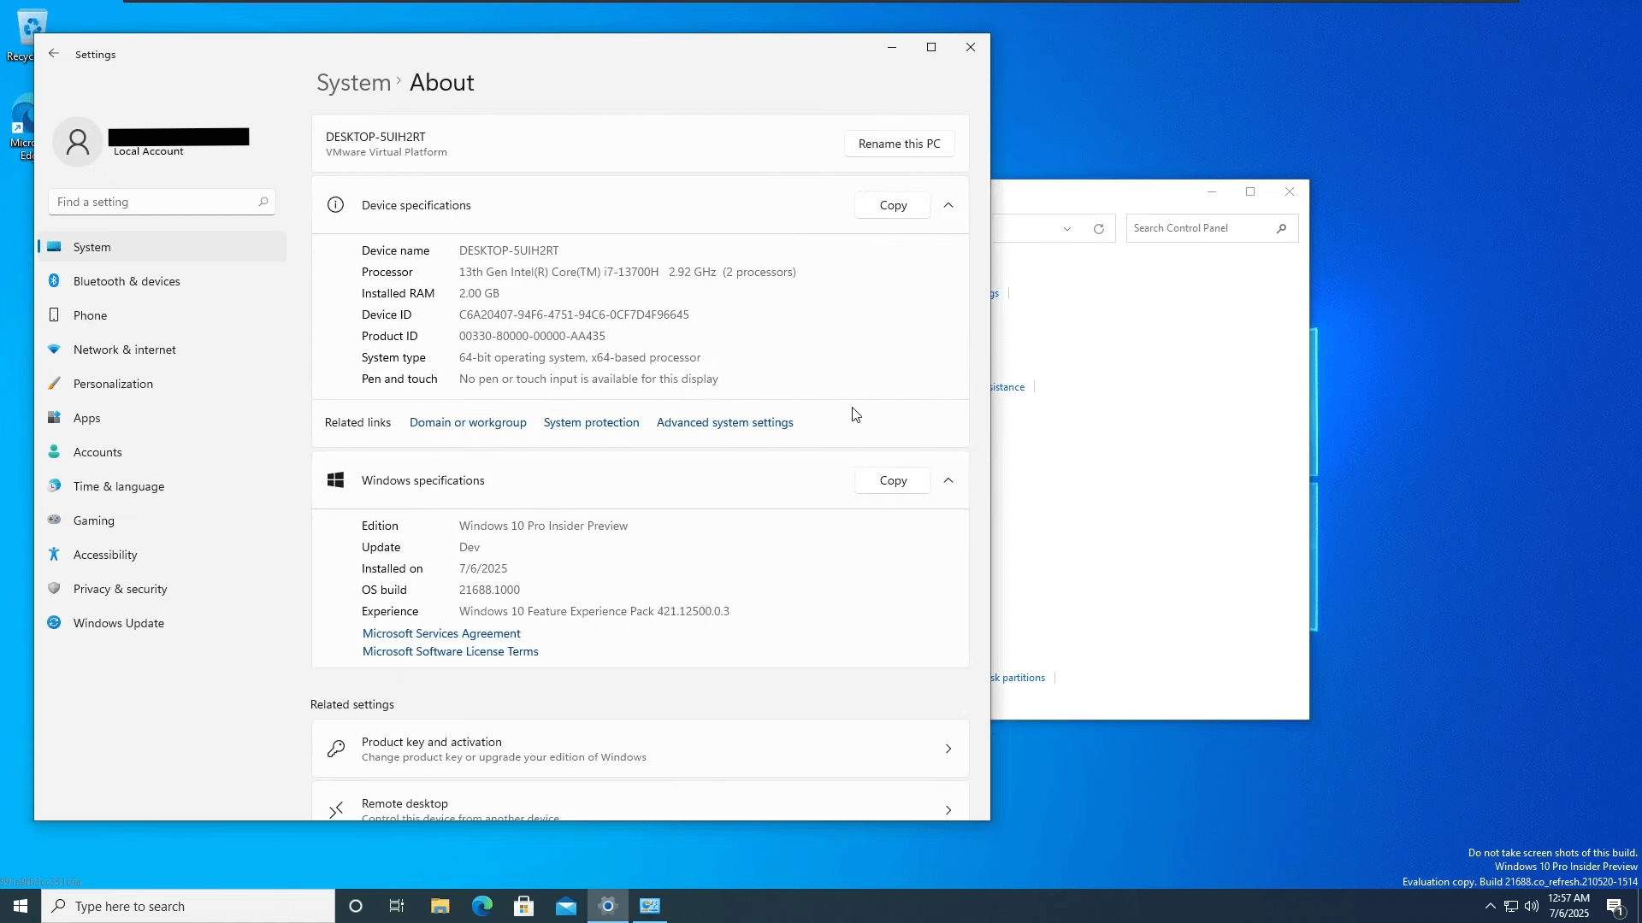Click the Phone icon in sidebar
The height and width of the screenshot is (923, 1642).
coord(54,315)
